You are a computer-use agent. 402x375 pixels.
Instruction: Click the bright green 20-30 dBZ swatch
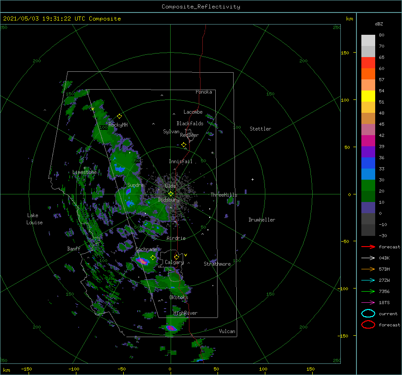(368, 185)
